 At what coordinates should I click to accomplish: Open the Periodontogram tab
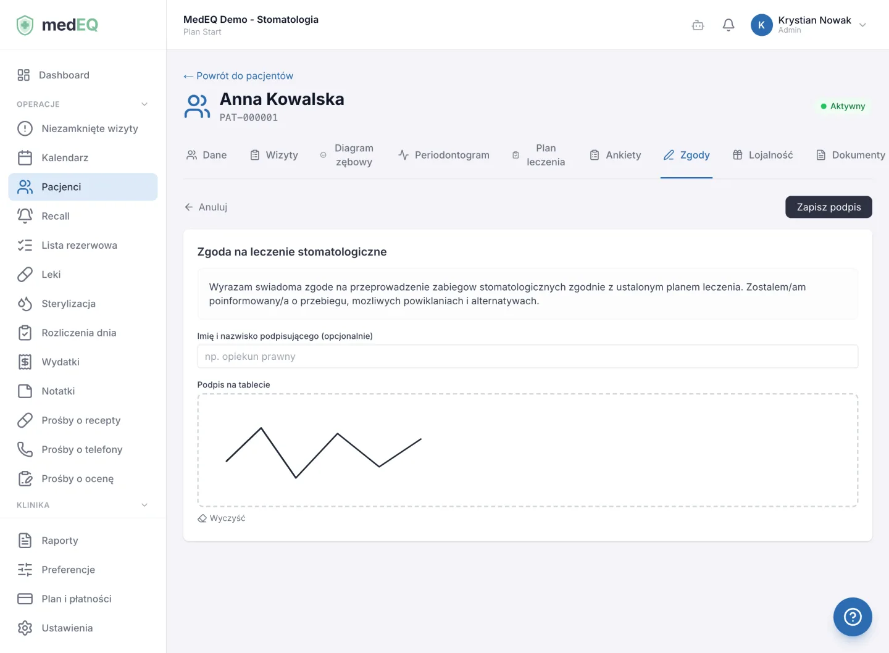[444, 155]
